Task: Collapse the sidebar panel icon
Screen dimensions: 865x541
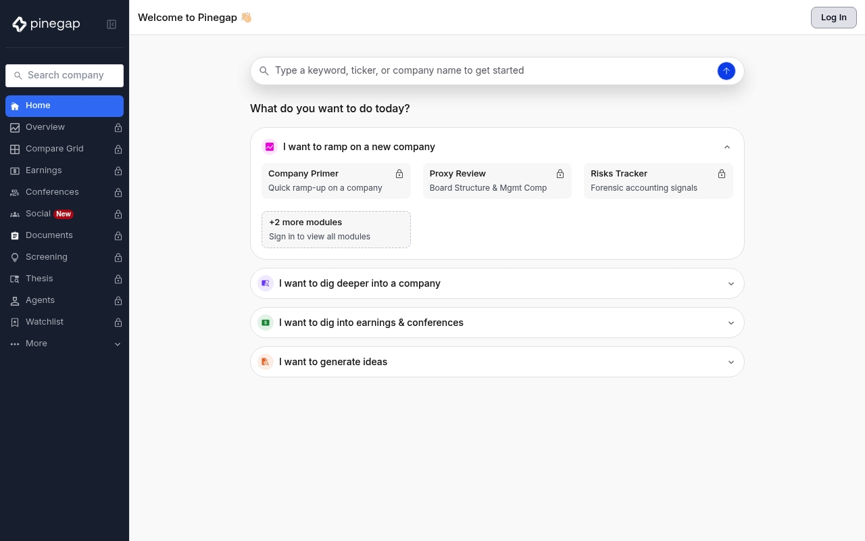Action: pos(112,24)
